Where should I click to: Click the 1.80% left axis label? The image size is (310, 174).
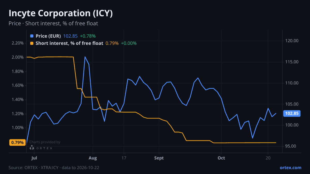coord(18,71)
